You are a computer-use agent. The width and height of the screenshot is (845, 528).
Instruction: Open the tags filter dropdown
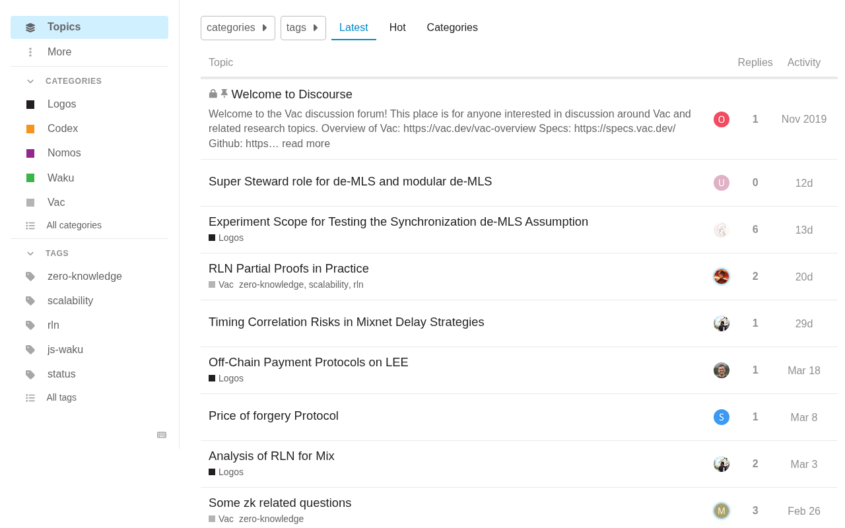pos(303,28)
